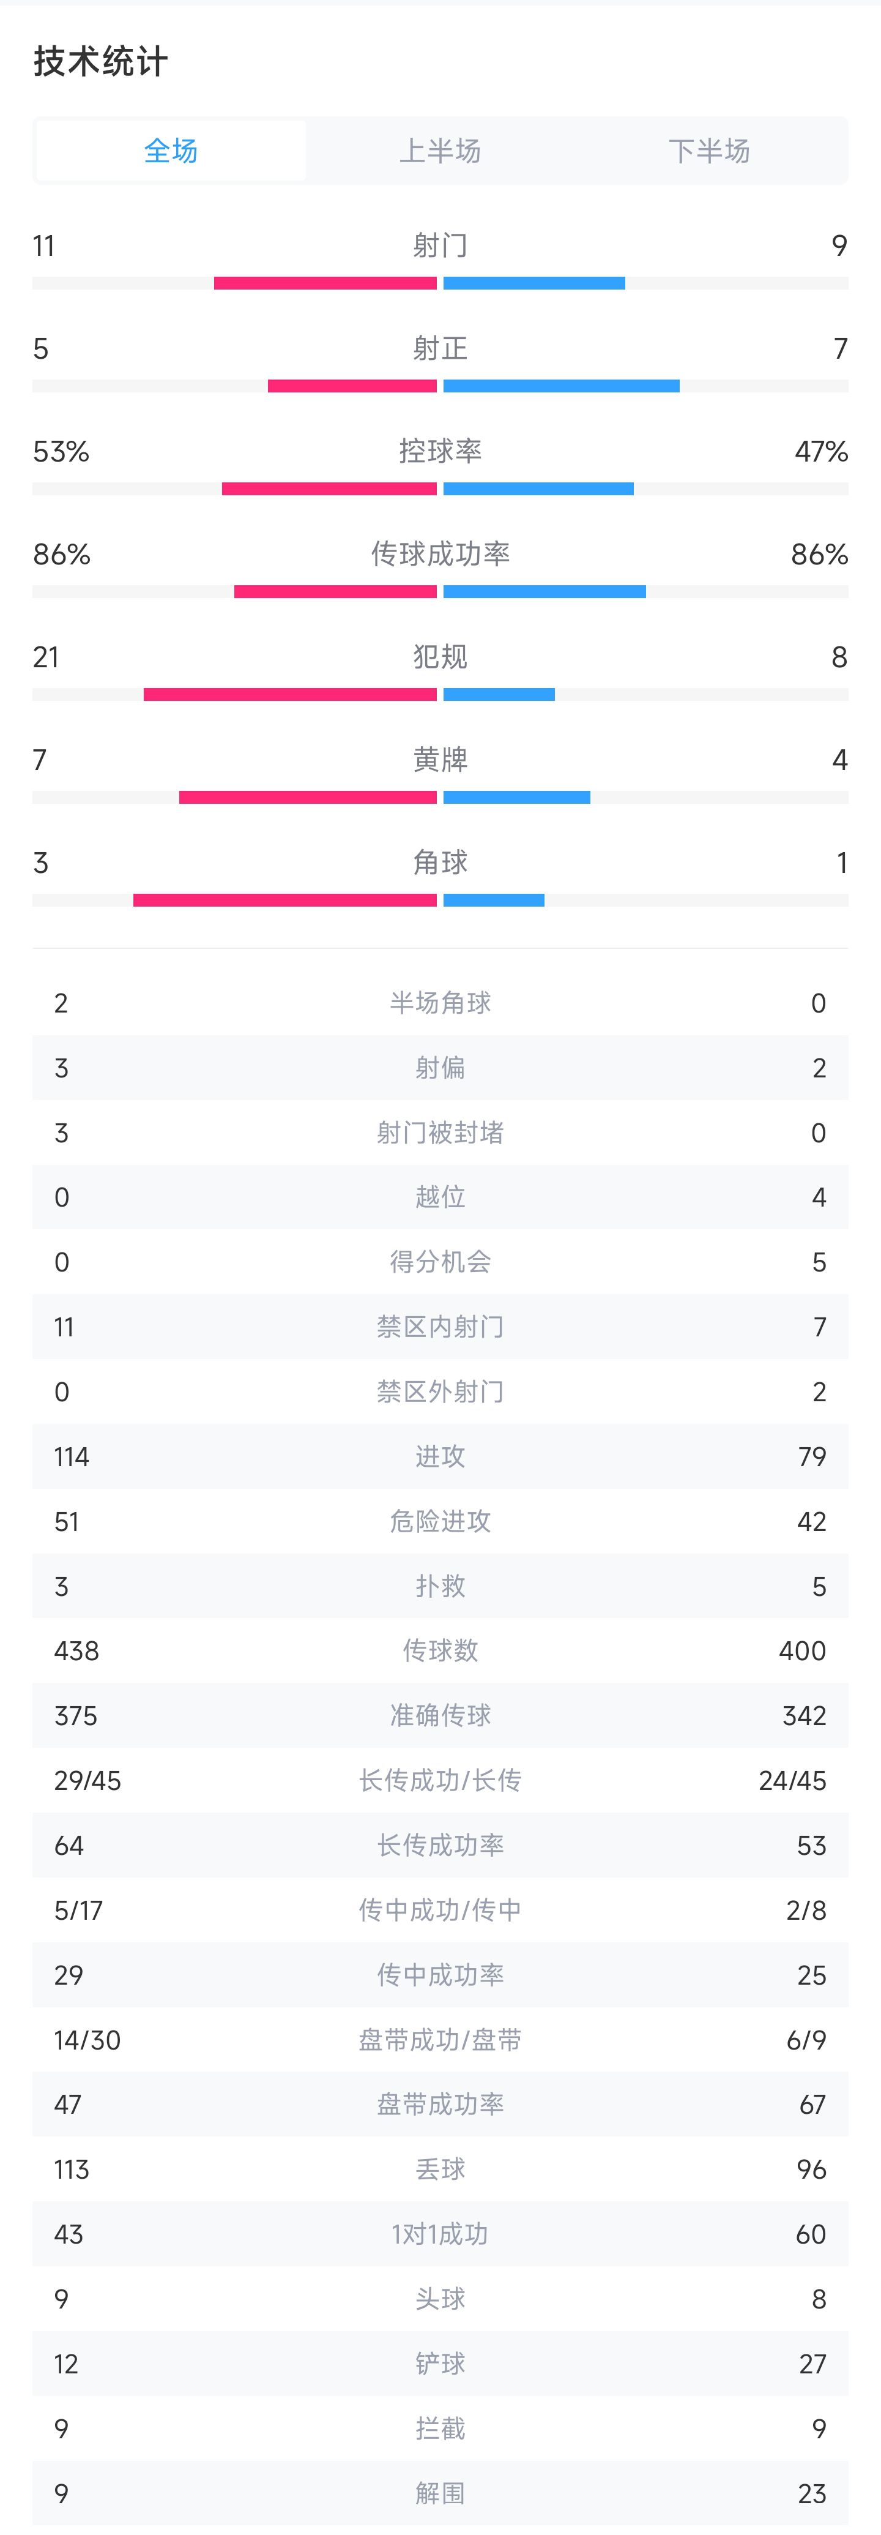
Task: Open the 上半场 tab
Action: tap(439, 151)
